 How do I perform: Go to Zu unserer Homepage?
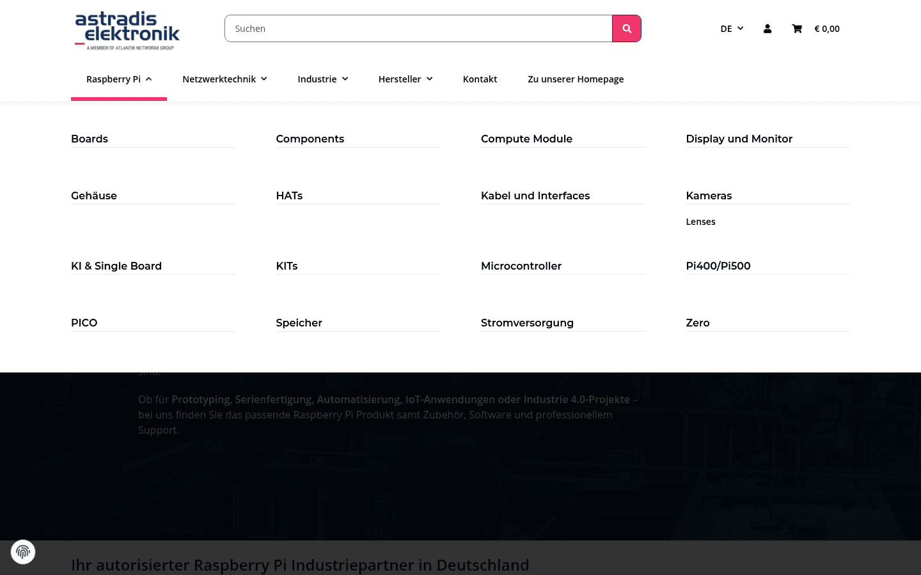coord(576,79)
